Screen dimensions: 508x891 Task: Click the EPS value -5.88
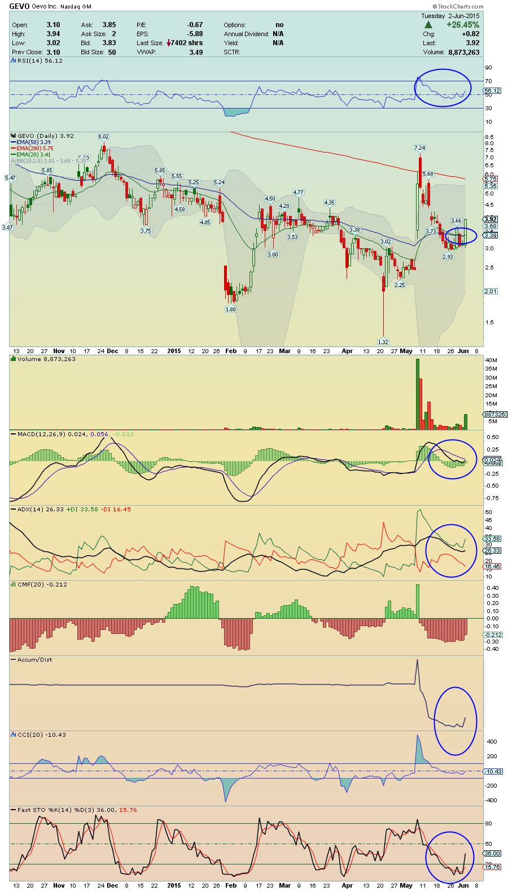point(195,34)
